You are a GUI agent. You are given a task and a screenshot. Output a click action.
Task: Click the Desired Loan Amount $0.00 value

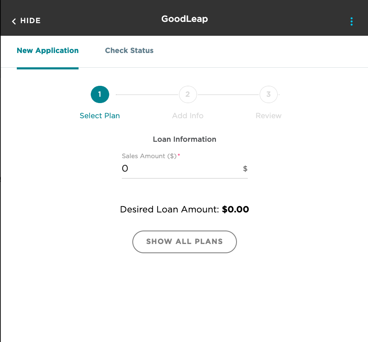[235, 209]
